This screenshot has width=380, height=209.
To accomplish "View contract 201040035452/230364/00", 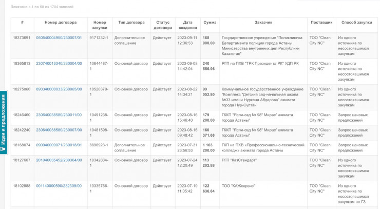I will [59, 160].
